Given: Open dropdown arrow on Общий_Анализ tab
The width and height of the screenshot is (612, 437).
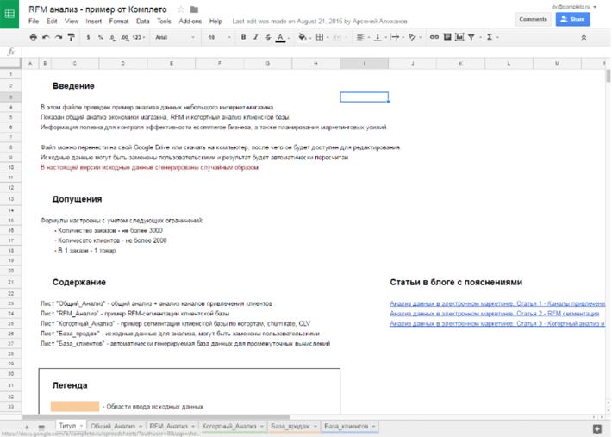Looking at the screenshot, I should point(141,426).
